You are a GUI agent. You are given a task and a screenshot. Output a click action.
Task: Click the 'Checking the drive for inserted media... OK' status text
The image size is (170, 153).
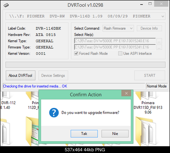35,86
